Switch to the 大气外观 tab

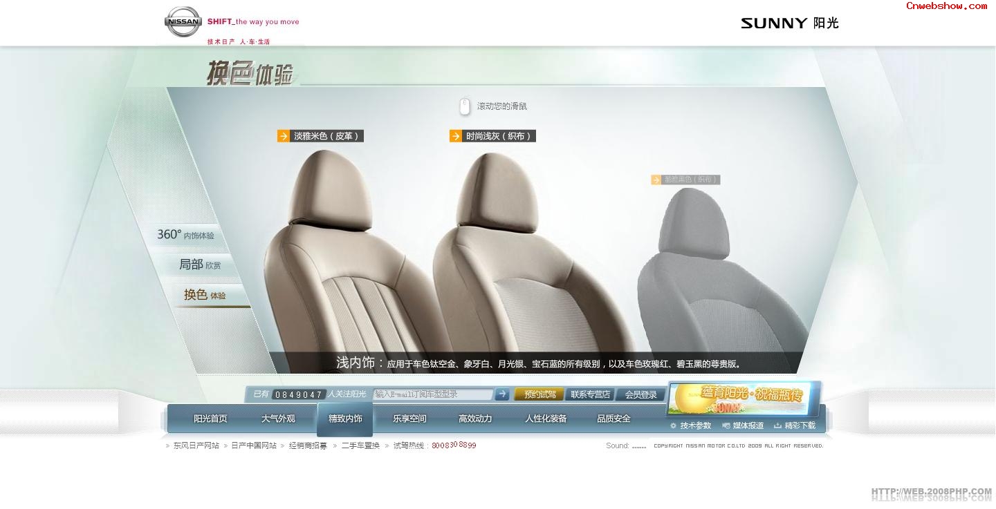278,418
